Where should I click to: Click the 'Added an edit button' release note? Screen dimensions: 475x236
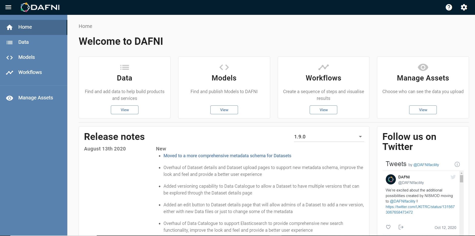tap(264, 208)
